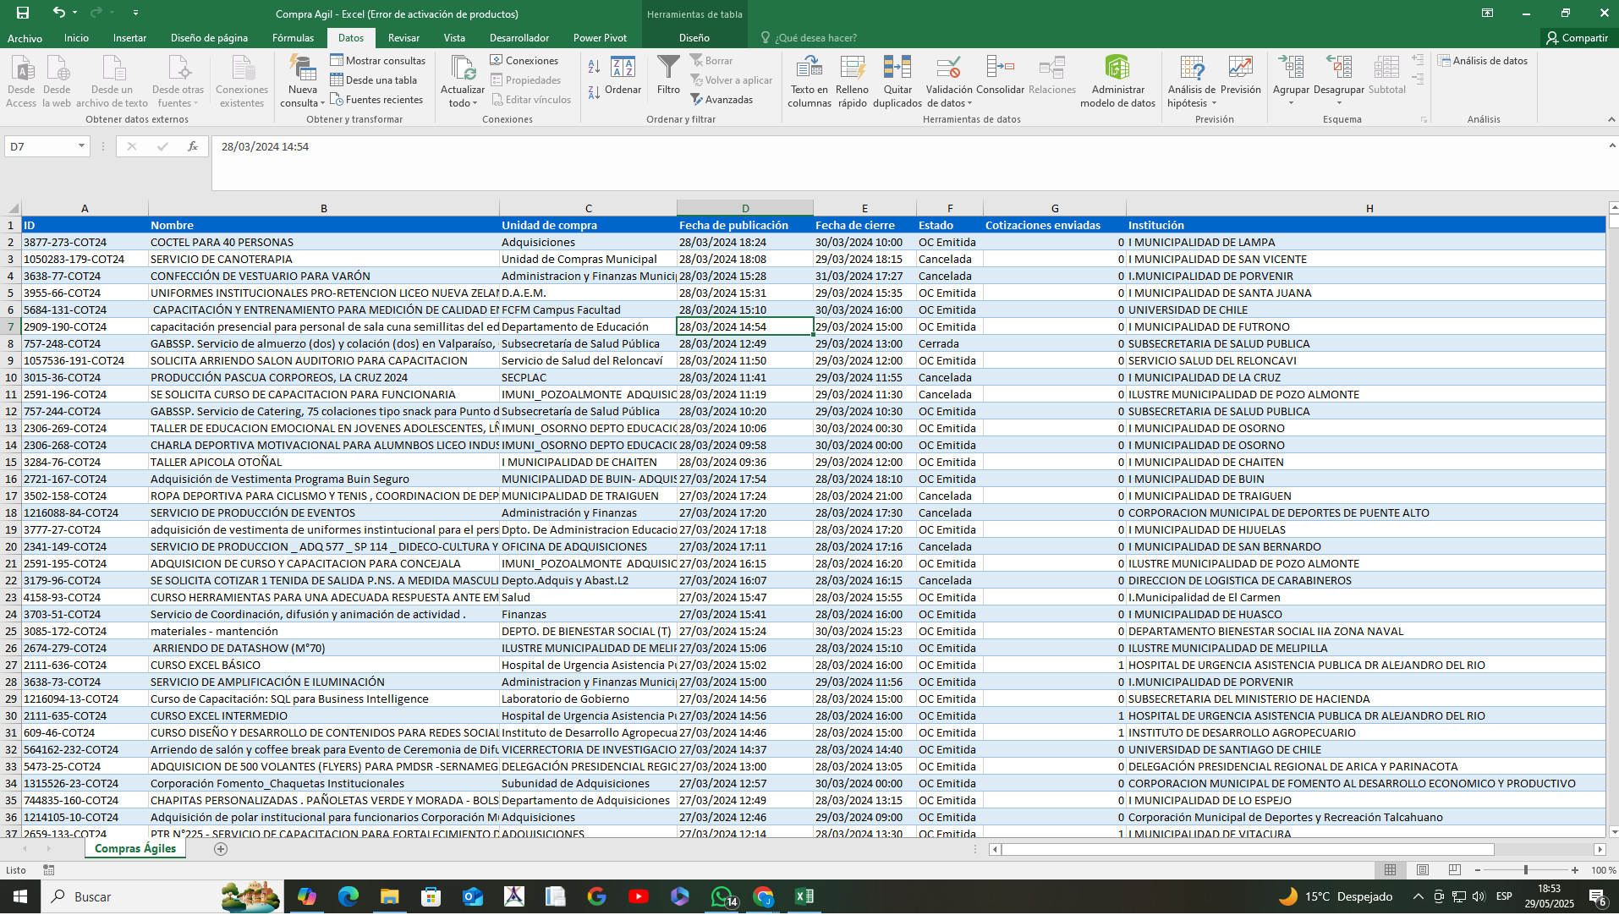Toggle the Filtro funnel

(668, 76)
